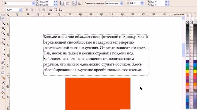The height and width of the screenshot is (110, 197).
Task: Select the Freehand curve tool
Action: pos(3,38)
